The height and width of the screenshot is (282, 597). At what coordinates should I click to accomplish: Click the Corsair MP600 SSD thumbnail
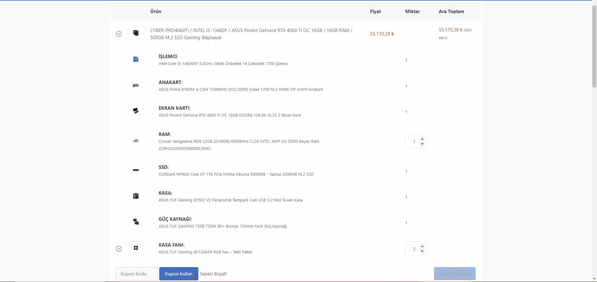pyautogui.click(x=136, y=170)
